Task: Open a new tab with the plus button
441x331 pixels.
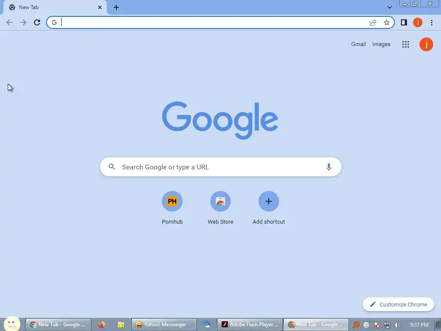Action: tap(116, 7)
